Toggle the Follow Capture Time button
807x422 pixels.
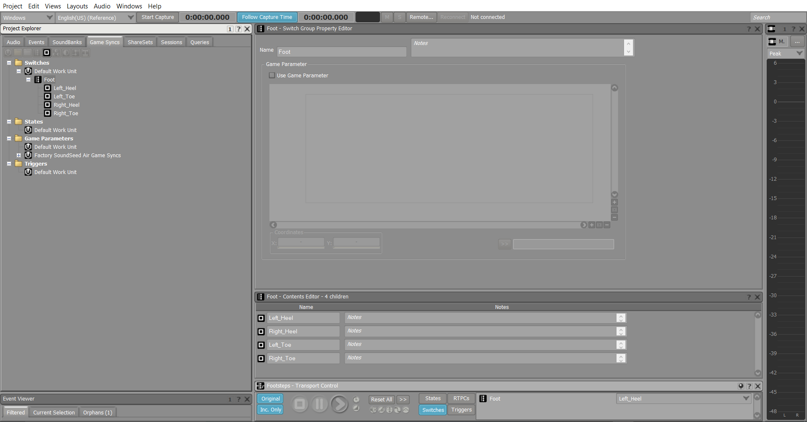pos(267,17)
